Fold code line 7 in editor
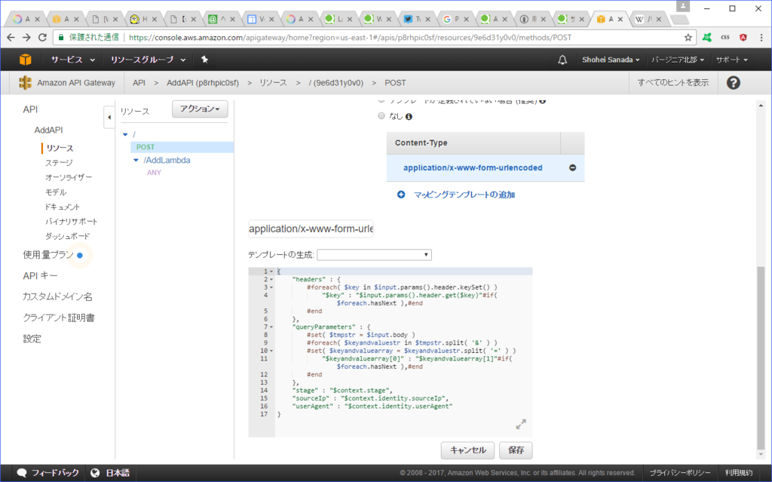Viewport: 772px width, 482px height. [271, 327]
